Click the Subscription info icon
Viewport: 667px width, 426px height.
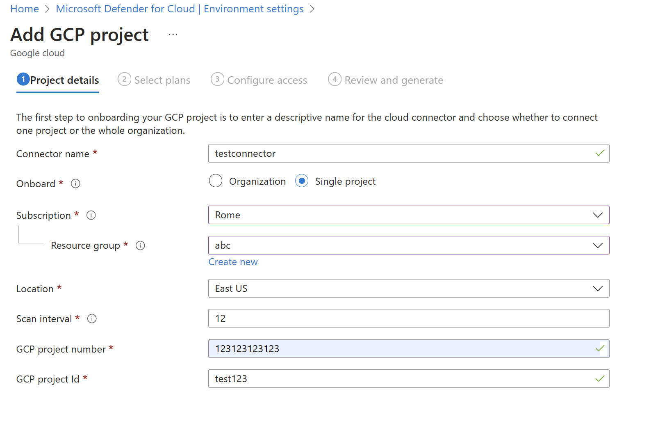[91, 215]
